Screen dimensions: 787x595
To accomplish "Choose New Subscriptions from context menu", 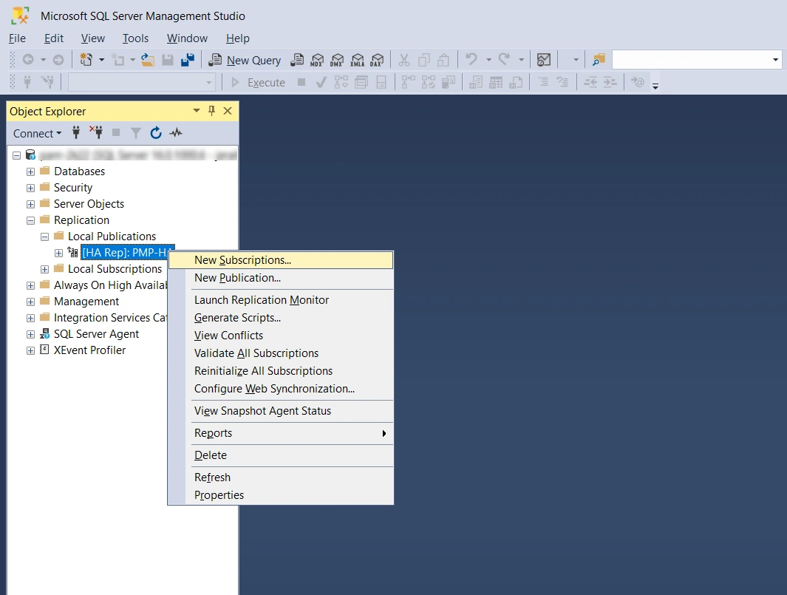I will pyautogui.click(x=242, y=260).
